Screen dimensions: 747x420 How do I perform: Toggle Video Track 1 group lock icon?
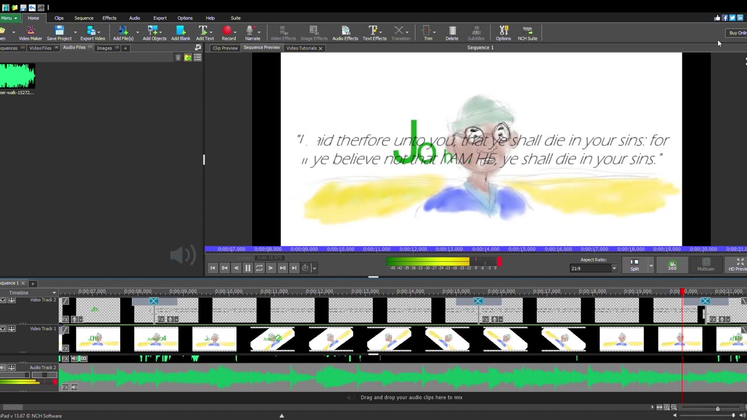click(x=11, y=329)
